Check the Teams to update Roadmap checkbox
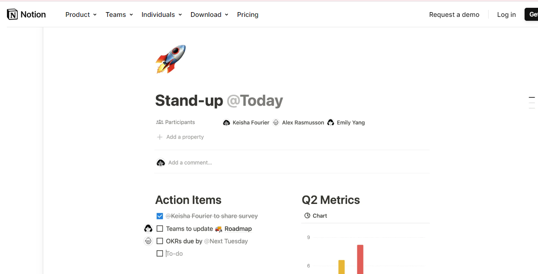The width and height of the screenshot is (538, 274). tap(160, 229)
